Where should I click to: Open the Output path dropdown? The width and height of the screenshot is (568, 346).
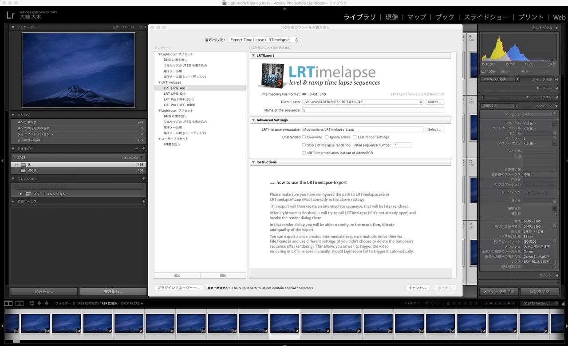tap(363, 102)
